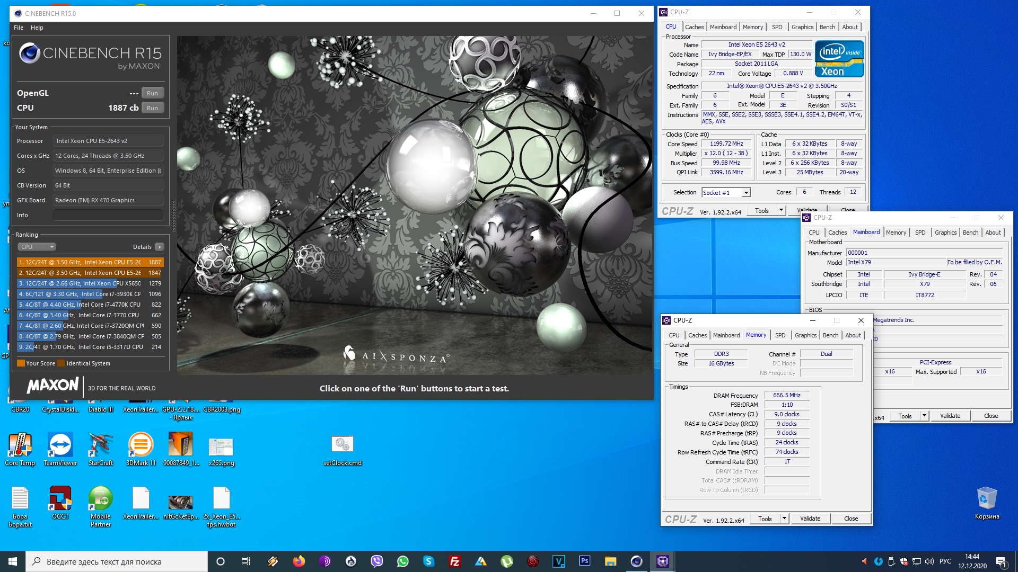Open Viber from the taskbar
The image size is (1018, 572).
[x=377, y=561]
